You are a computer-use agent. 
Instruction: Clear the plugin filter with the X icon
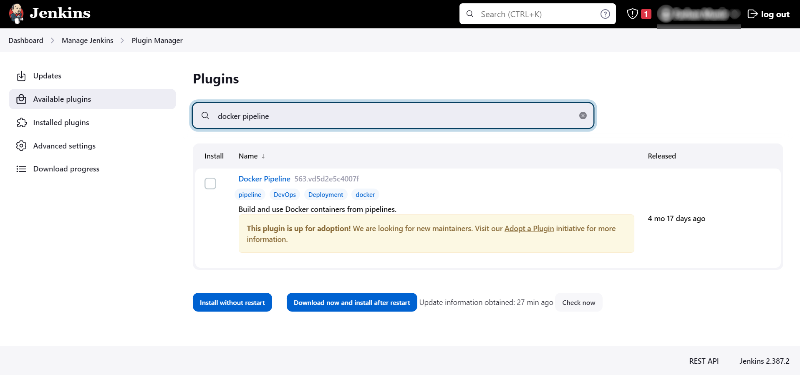pos(583,116)
